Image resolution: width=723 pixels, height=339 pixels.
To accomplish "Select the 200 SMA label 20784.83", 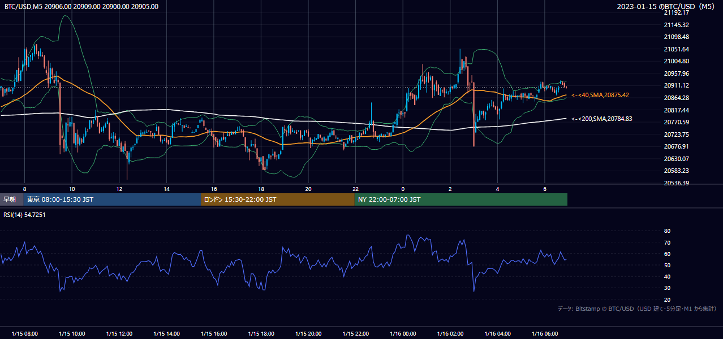I will point(602,119).
